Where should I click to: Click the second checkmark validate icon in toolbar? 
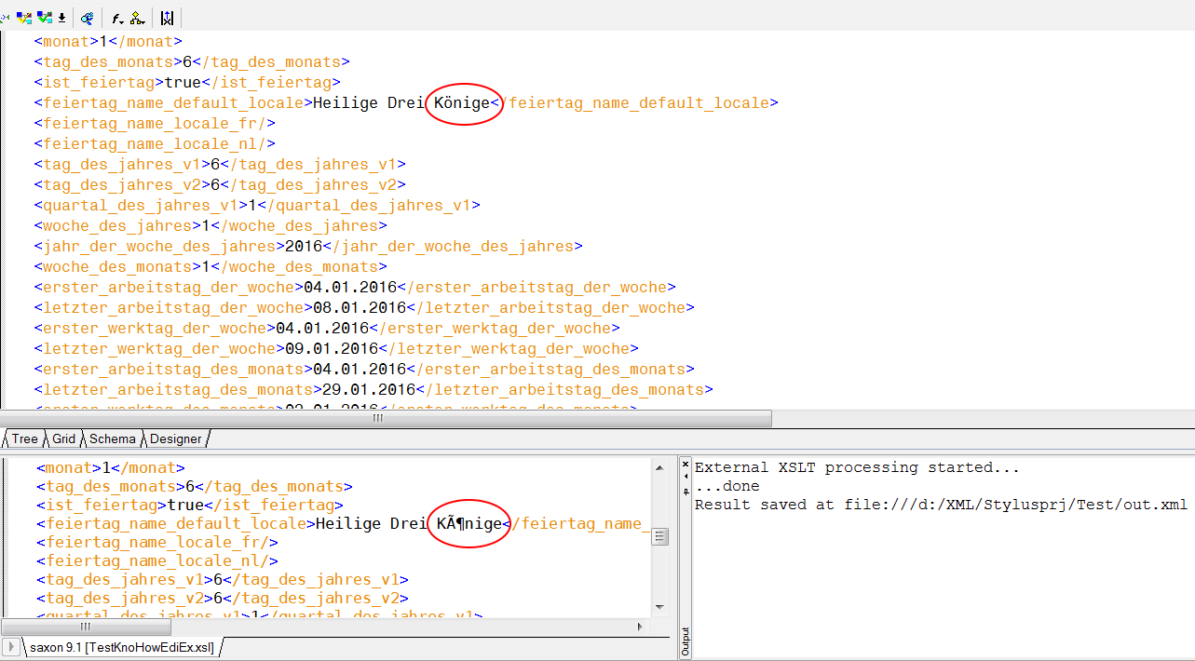tap(44, 18)
